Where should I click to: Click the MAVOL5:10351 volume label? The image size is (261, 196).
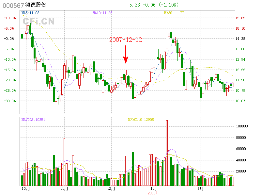(x=33, y=120)
